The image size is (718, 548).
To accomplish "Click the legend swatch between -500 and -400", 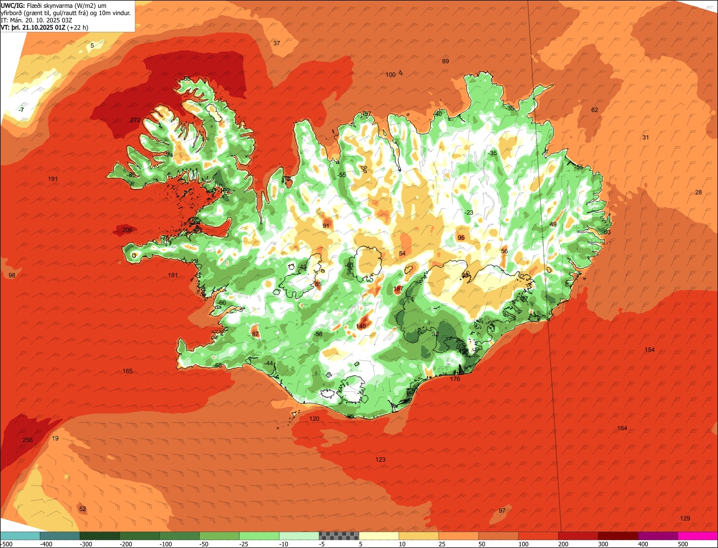I will point(20,536).
